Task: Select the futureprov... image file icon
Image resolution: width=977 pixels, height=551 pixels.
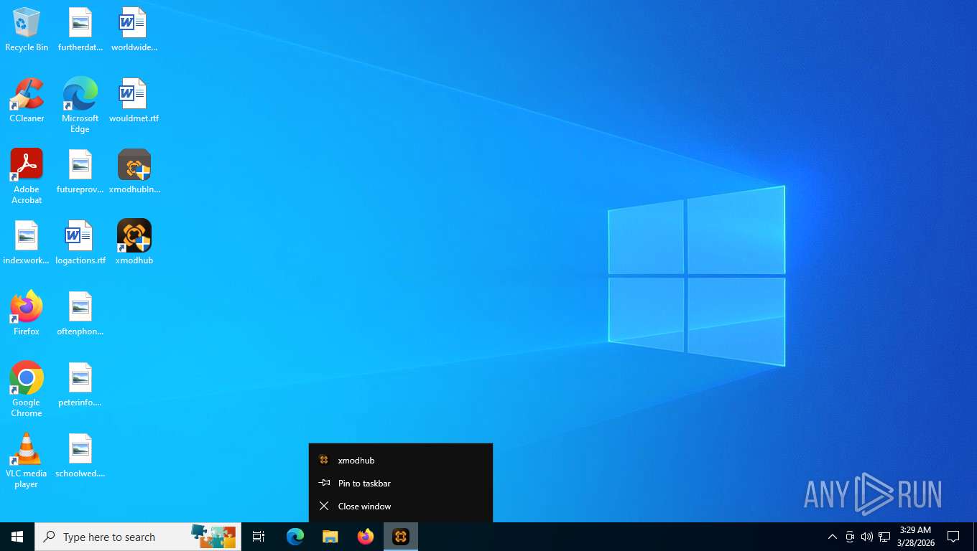Action: (80, 172)
